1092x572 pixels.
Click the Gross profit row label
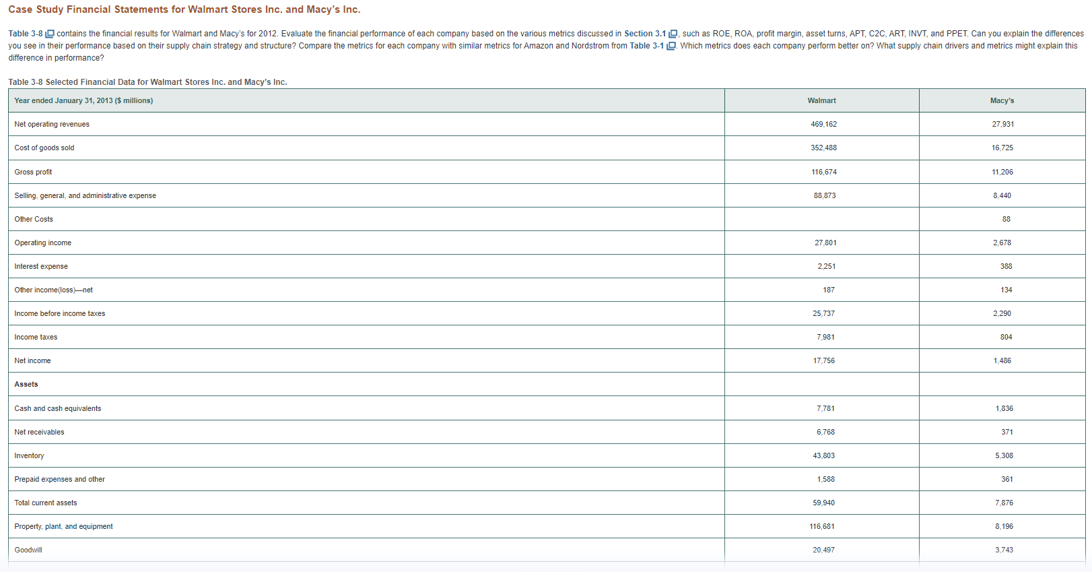[33, 172]
